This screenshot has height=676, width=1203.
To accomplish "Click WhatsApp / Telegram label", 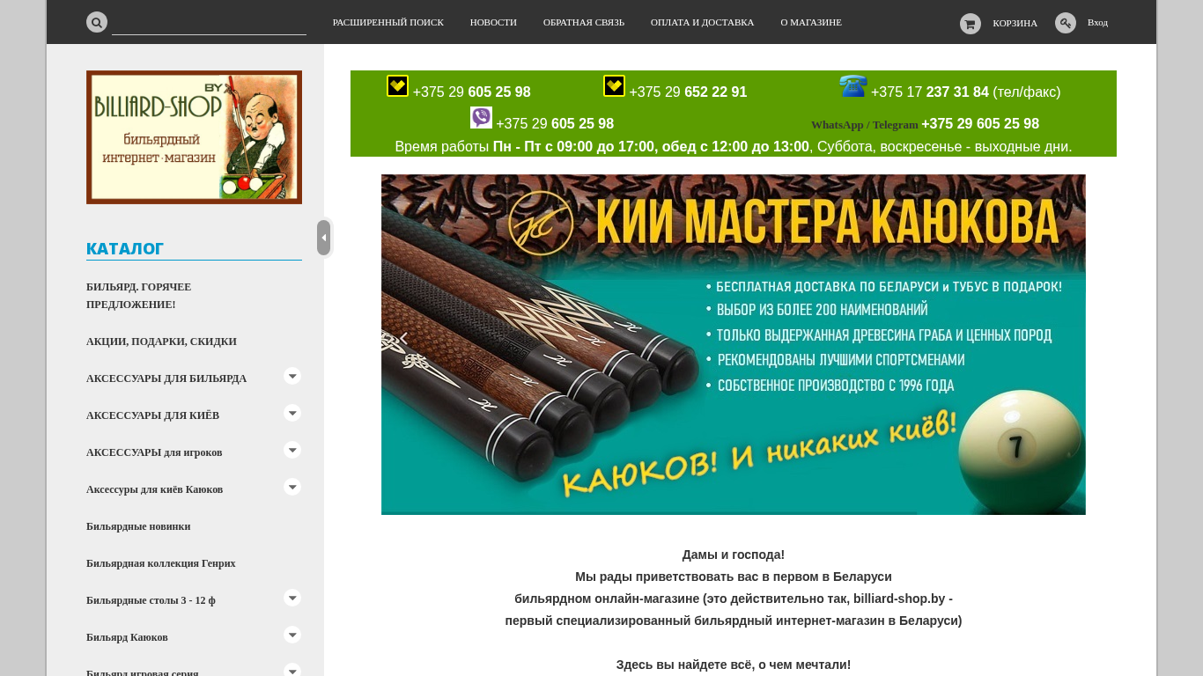I will click(865, 125).
